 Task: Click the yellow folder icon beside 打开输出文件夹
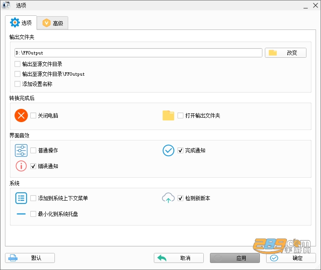point(168,115)
